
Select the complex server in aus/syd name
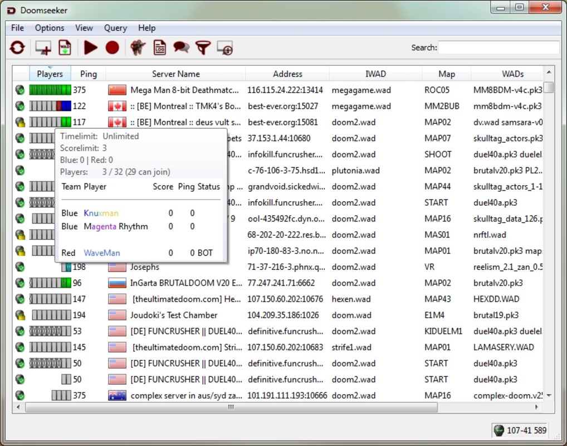click(x=186, y=396)
